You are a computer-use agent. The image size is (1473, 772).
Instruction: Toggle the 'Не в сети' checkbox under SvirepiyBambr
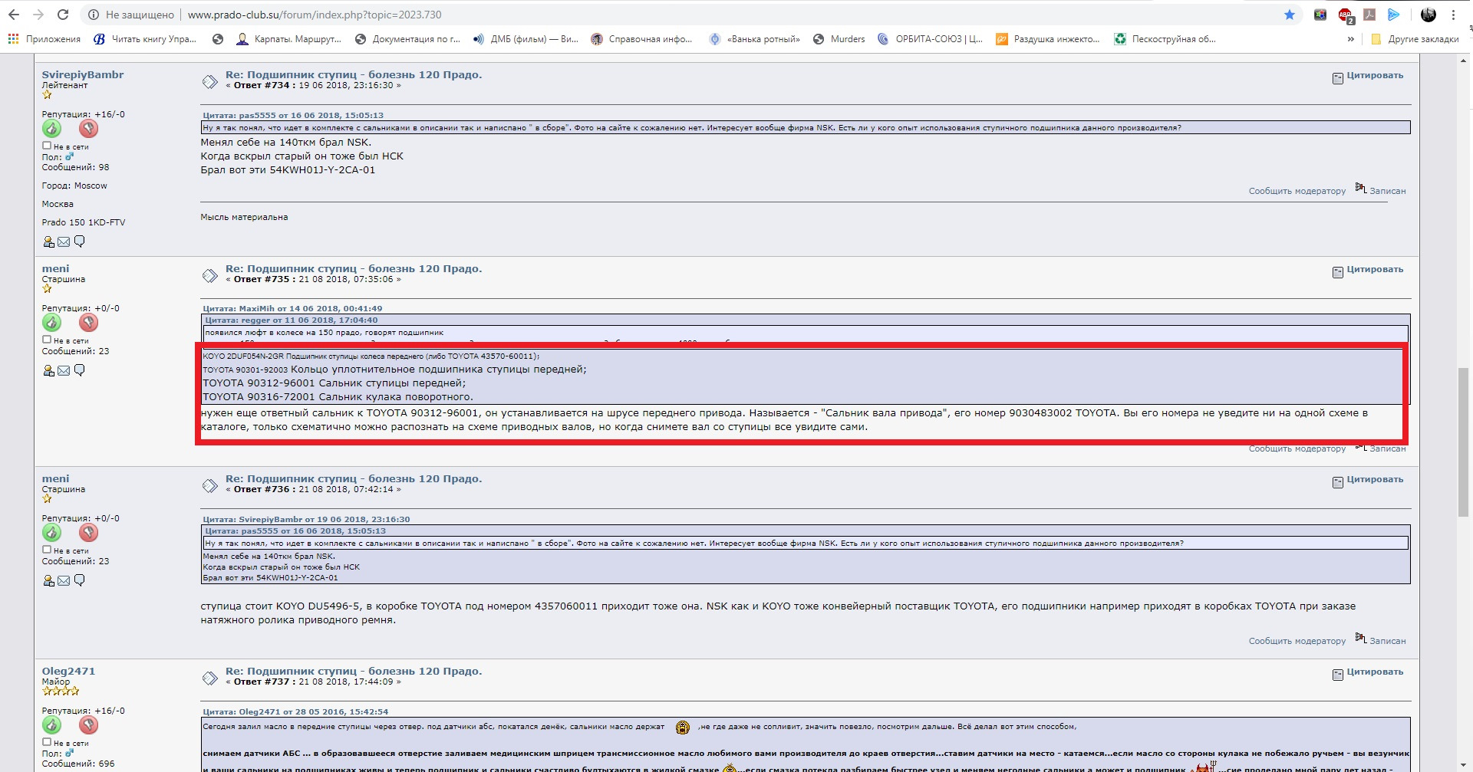(x=47, y=146)
